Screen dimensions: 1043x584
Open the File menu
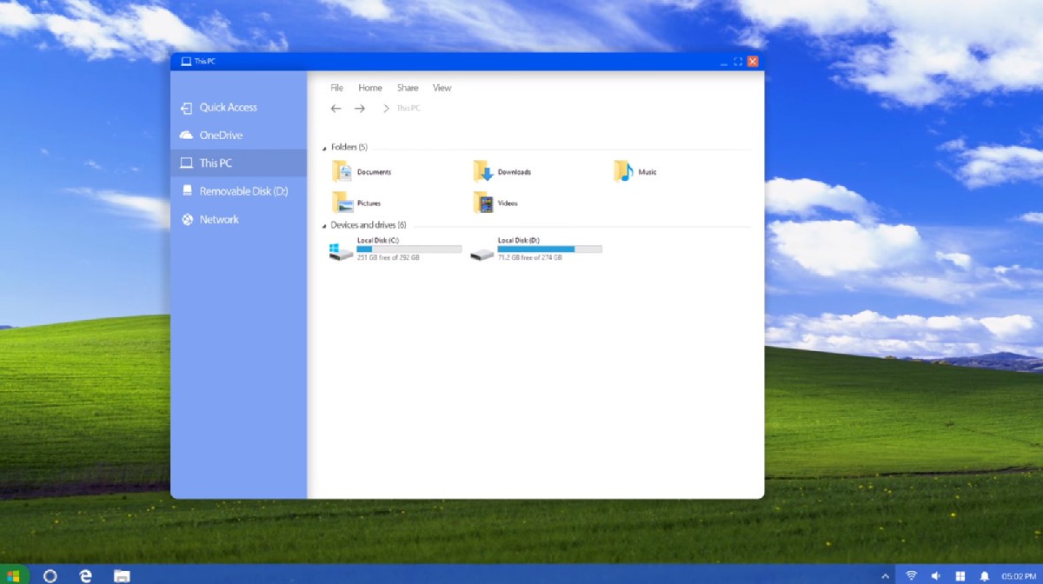tap(336, 87)
